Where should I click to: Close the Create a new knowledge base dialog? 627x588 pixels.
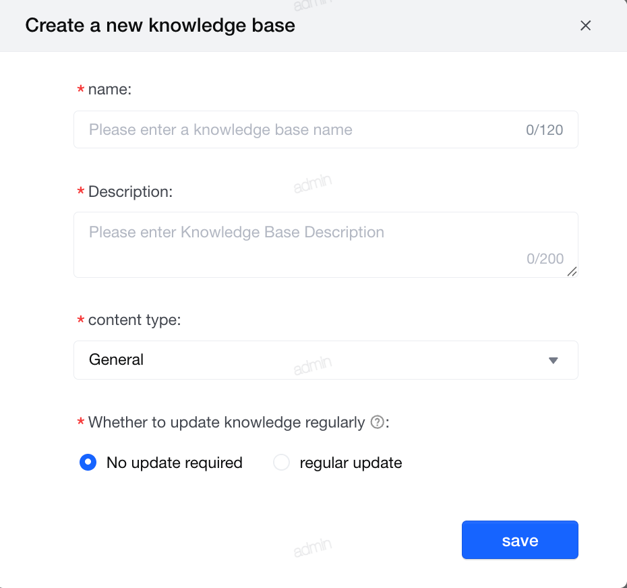[585, 26]
